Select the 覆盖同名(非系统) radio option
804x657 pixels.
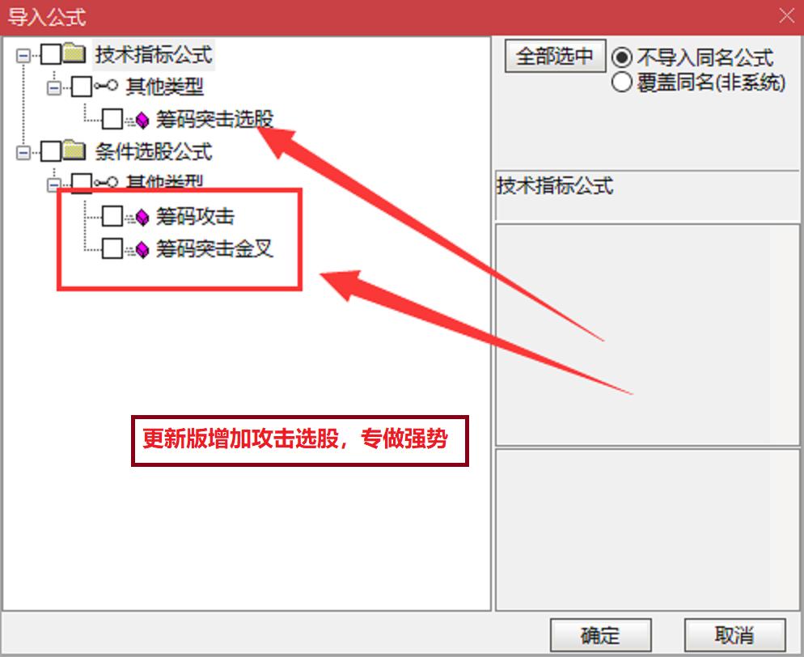[621, 82]
